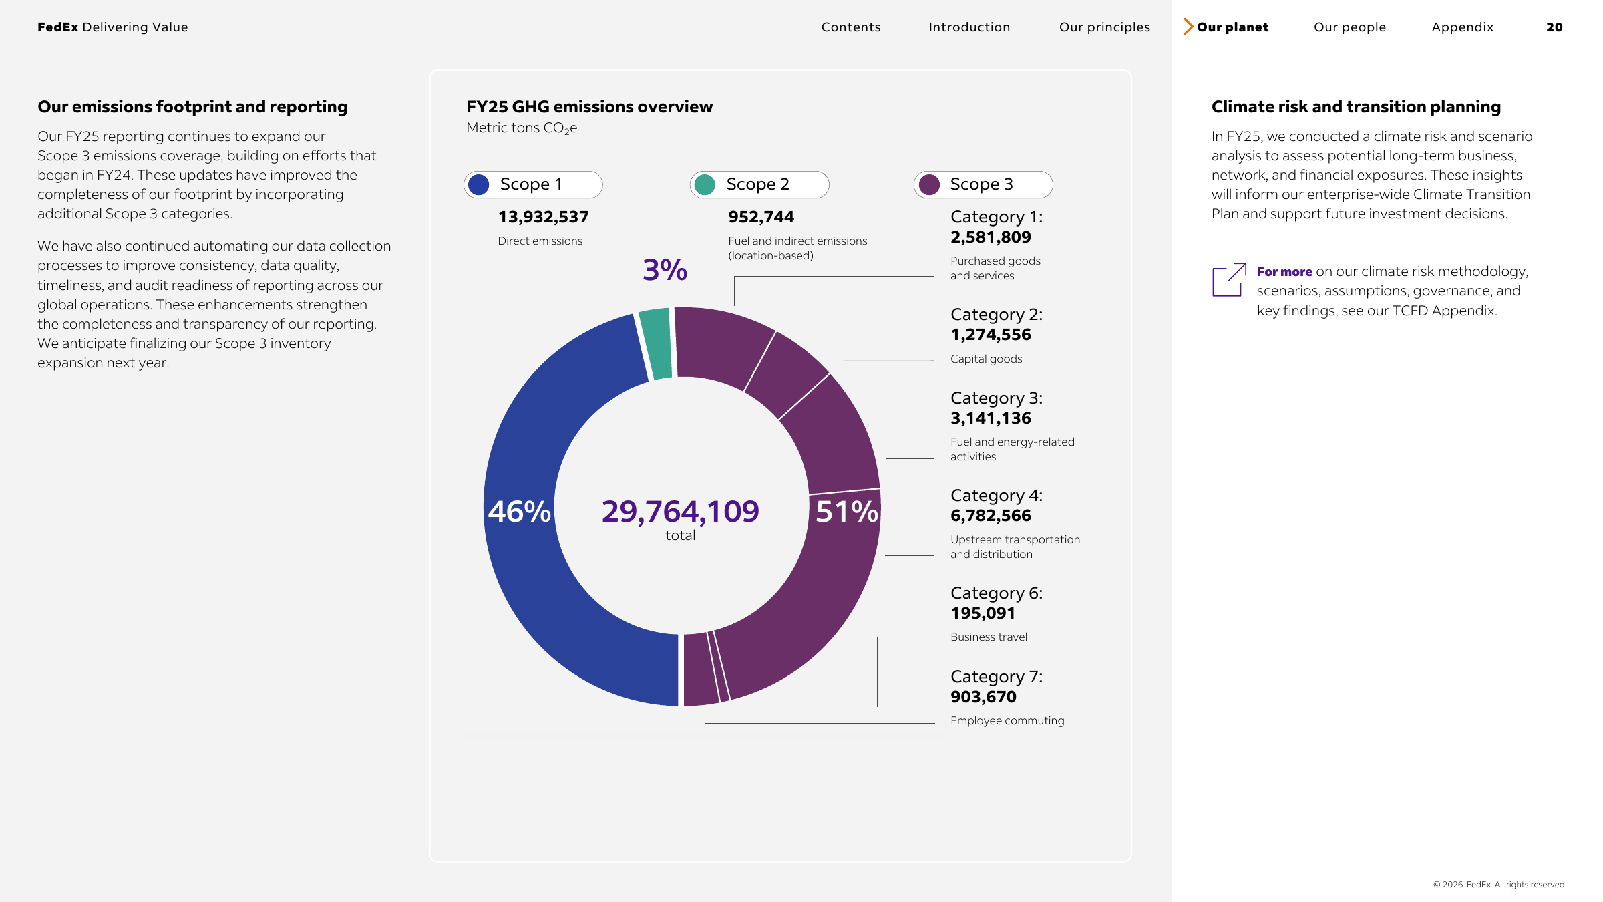Click the teal 3% donut slice

point(656,343)
